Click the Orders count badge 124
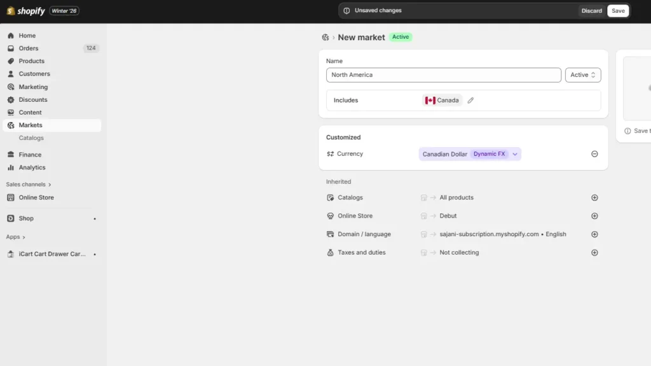The width and height of the screenshot is (651, 366). coord(91,48)
